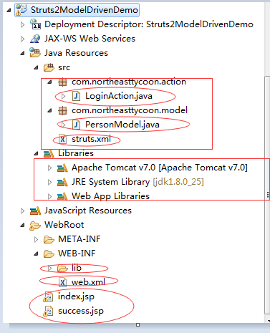The width and height of the screenshot is (270, 333).
Task: Click the Struts2ModelDrivenDemo project icon
Action: [21, 10]
